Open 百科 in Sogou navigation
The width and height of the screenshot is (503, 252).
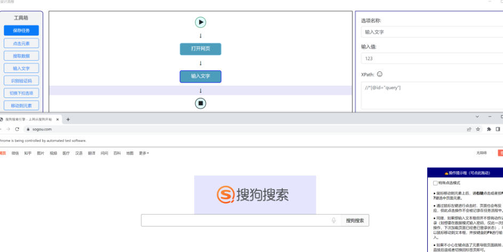pos(117,153)
